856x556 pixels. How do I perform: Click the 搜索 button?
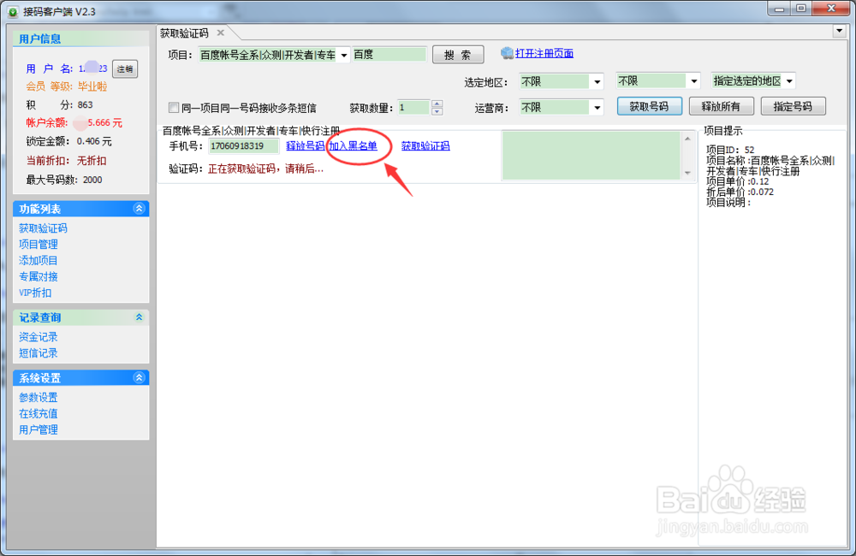[458, 55]
